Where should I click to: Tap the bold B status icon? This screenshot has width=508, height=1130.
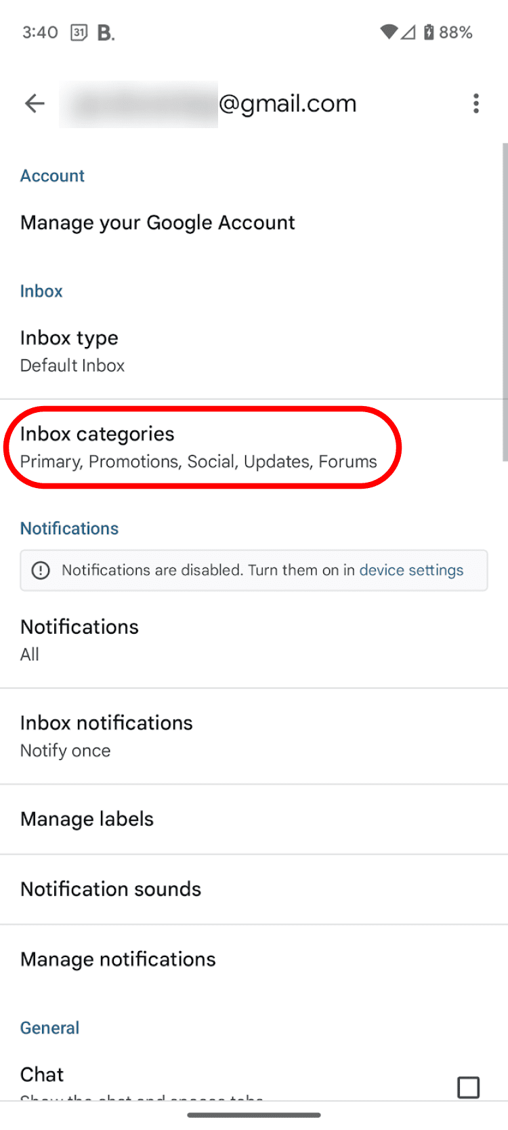pos(106,33)
